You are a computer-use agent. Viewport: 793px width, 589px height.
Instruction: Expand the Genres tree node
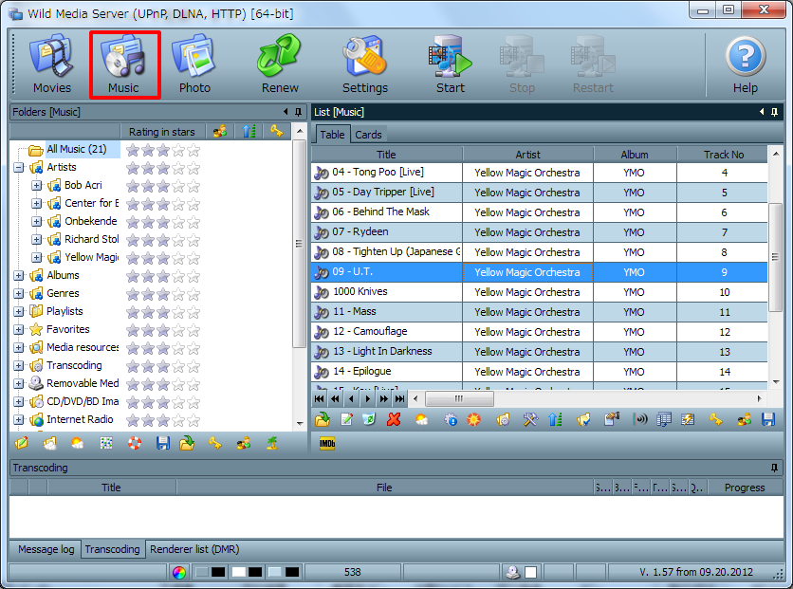[x=19, y=294]
